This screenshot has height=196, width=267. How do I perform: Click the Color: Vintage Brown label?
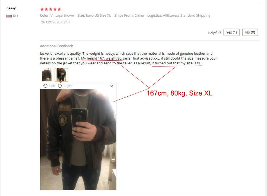pos(57,15)
